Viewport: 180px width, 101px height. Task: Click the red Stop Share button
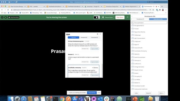tap(120, 17)
